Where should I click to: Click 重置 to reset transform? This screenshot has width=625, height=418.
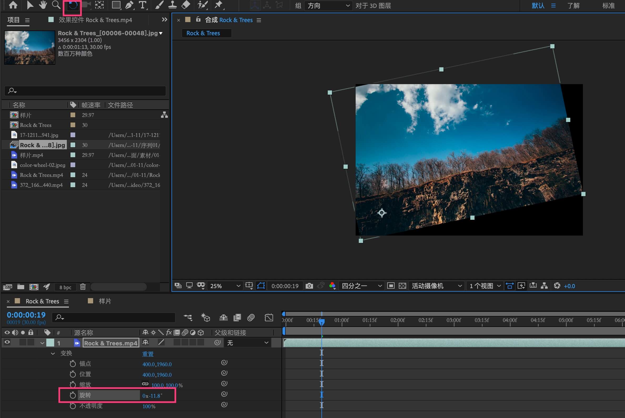[148, 354]
